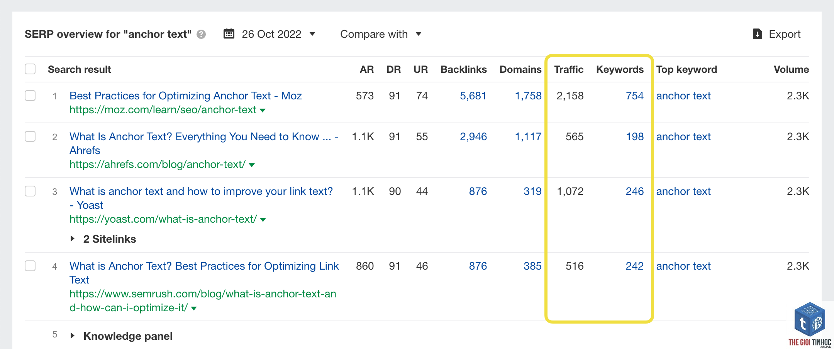Open the Yoast anchor text result title
The height and width of the screenshot is (349, 834).
point(201,198)
